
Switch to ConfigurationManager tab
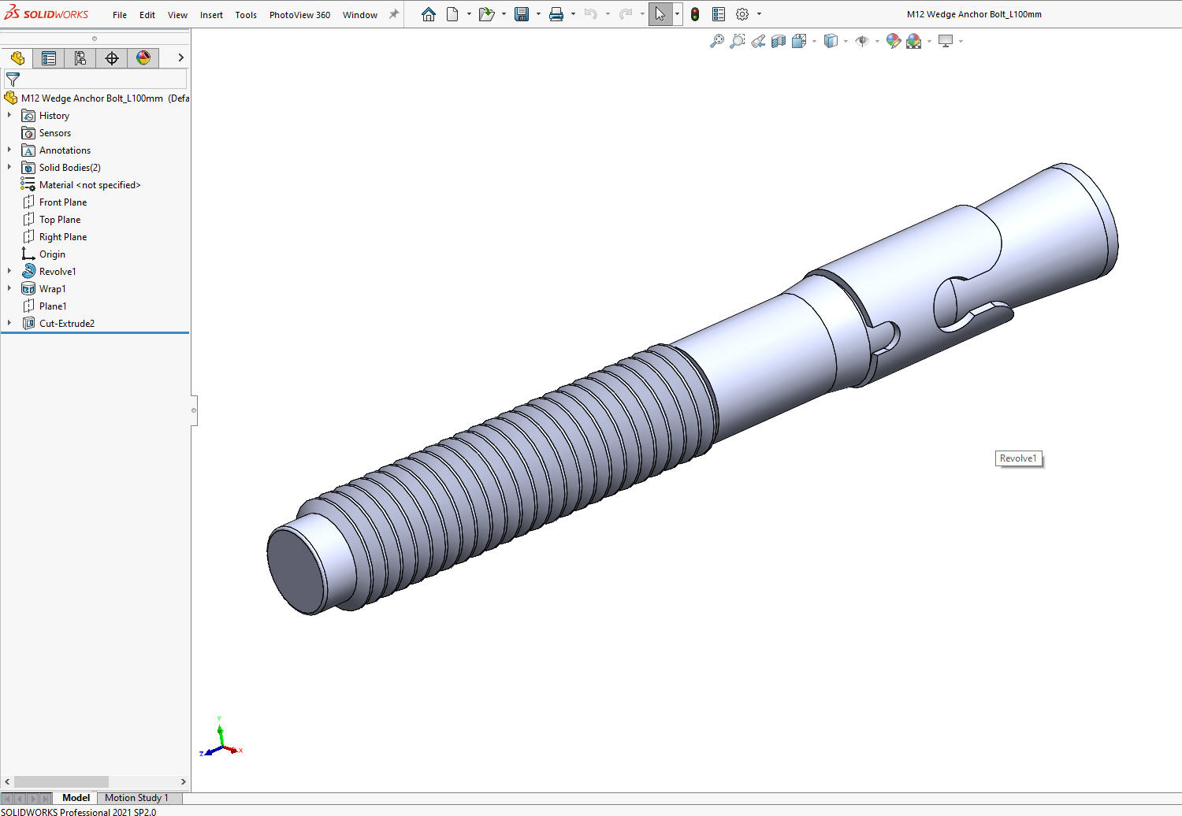(80, 57)
